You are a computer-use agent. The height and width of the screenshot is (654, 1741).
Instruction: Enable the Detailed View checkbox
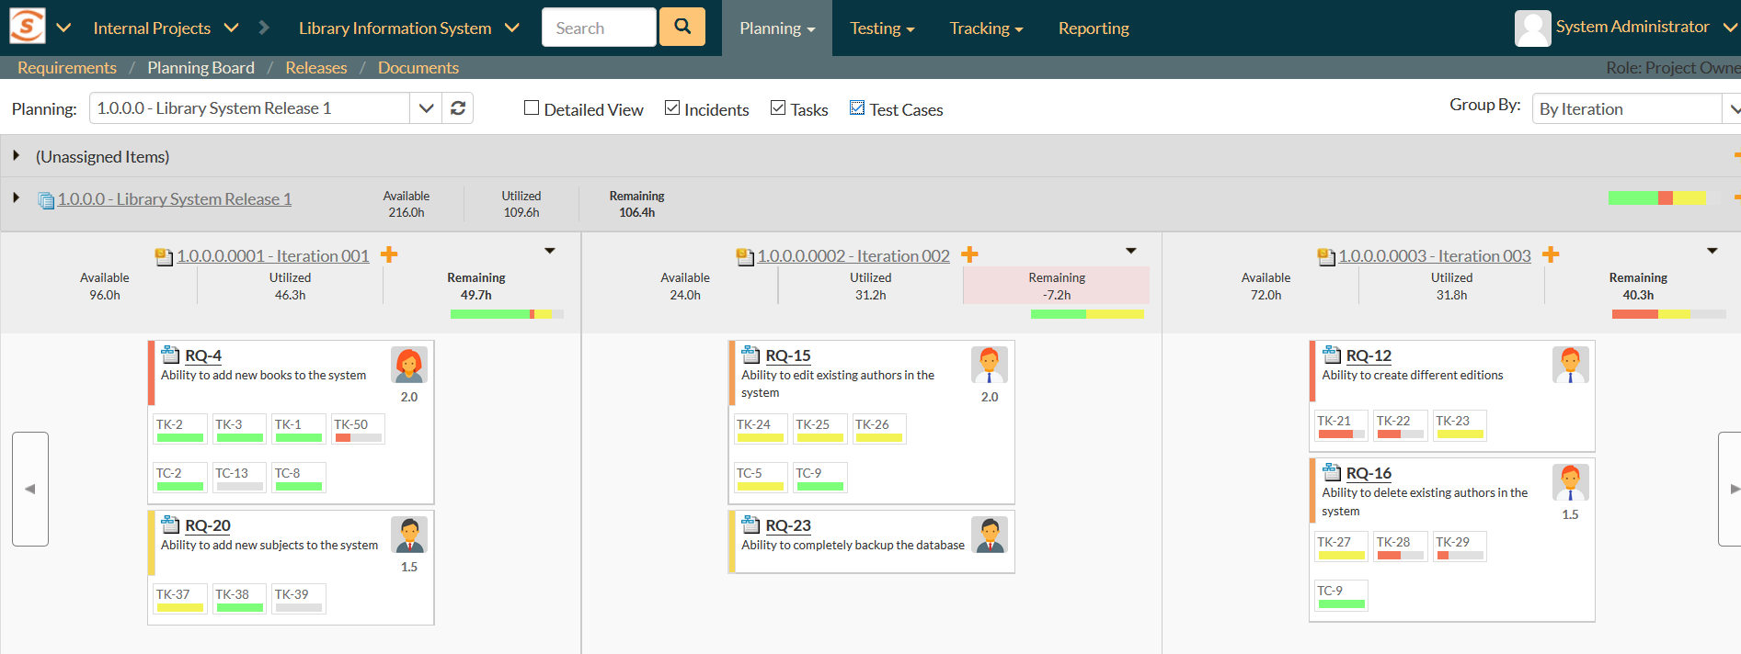point(532,108)
